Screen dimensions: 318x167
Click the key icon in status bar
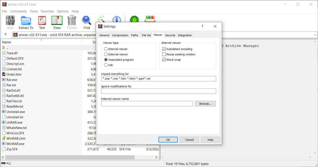coord(9,163)
